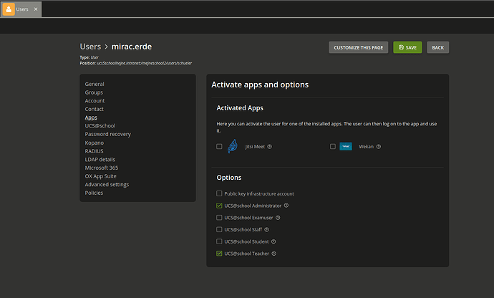
Task: Click the Jitsi Meet label
Action: tap(255, 147)
